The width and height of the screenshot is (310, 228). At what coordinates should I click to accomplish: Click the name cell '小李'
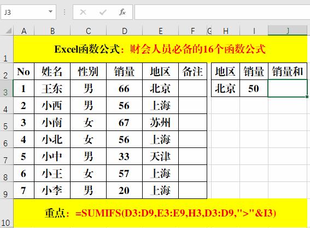52,191
